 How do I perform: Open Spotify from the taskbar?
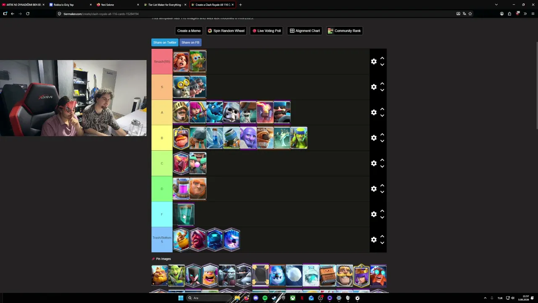(265, 298)
